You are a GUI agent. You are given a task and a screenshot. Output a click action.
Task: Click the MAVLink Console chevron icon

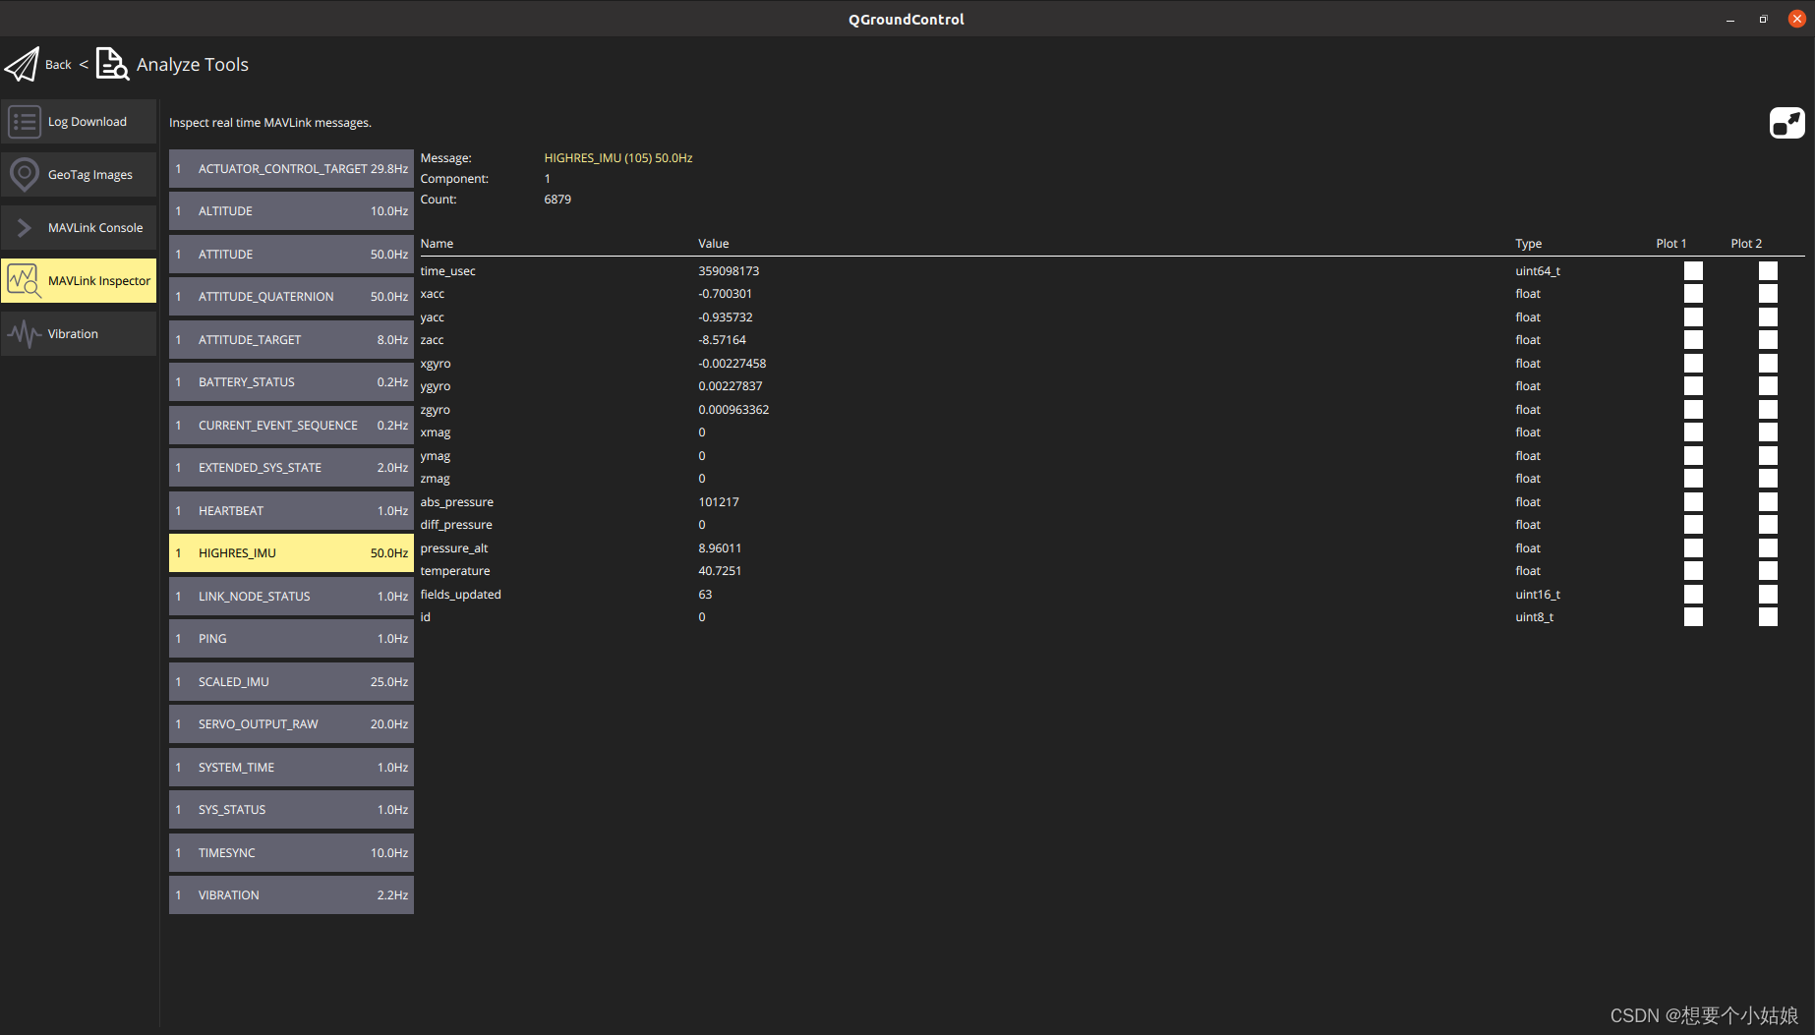tap(25, 228)
